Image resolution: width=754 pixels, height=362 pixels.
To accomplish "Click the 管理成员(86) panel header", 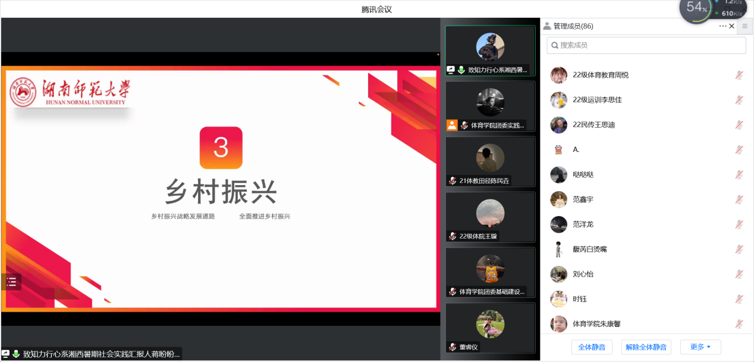I will 573,26.
